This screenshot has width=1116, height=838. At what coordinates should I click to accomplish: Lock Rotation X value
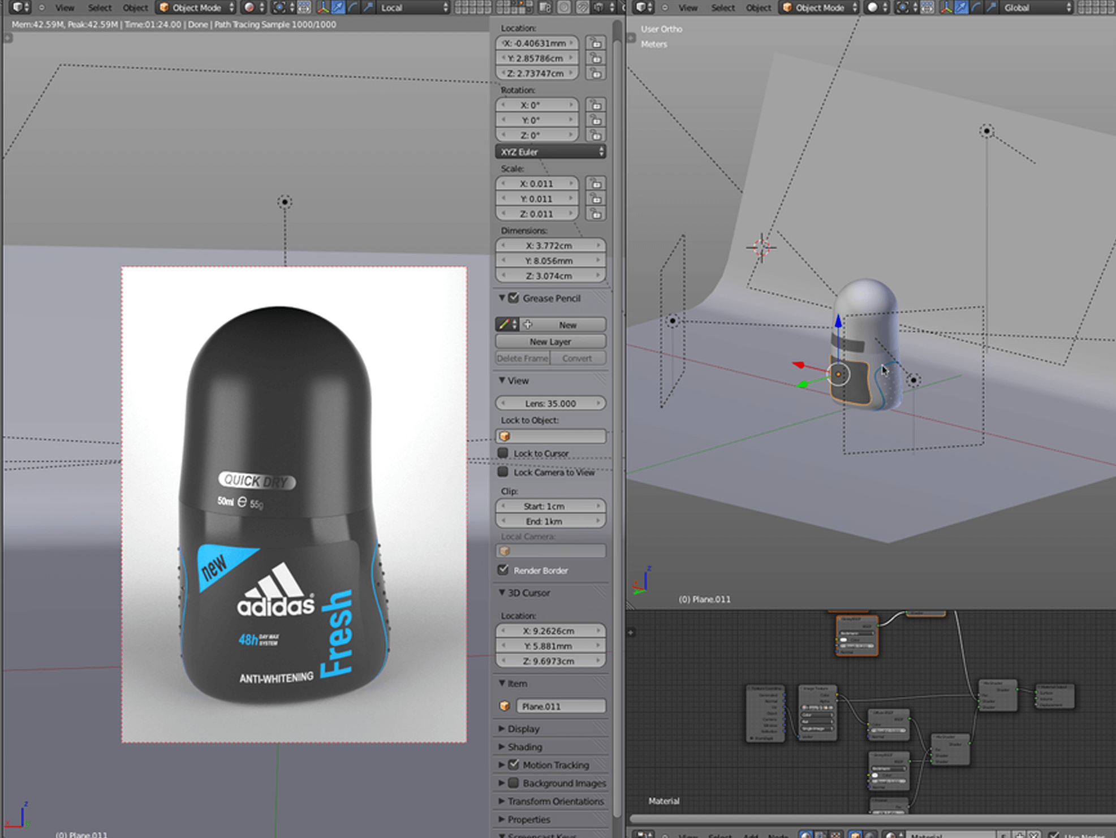(596, 105)
